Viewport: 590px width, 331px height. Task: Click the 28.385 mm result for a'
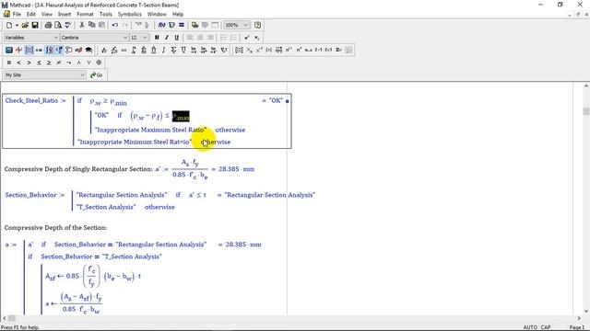point(236,169)
